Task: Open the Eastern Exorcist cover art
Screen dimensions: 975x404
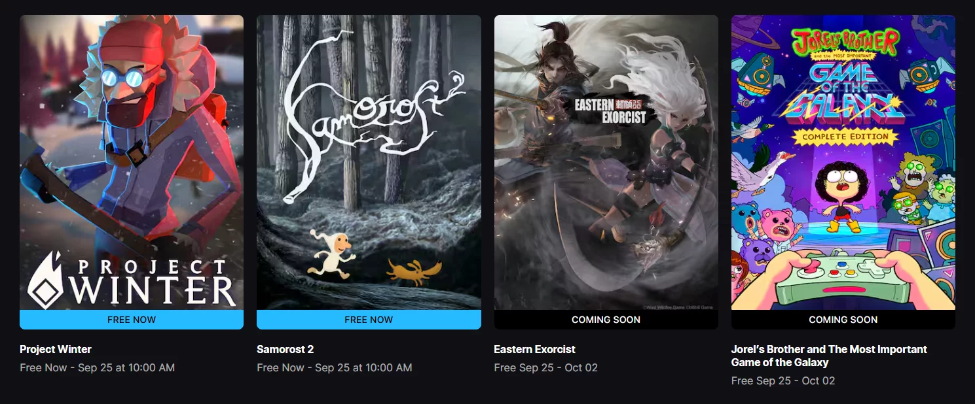Action: (x=606, y=162)
